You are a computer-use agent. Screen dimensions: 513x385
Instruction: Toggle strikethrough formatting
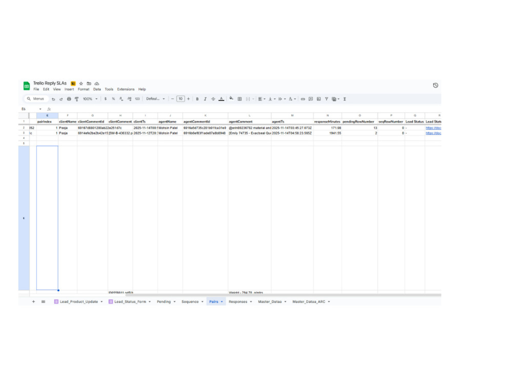(x=213, y=99)
